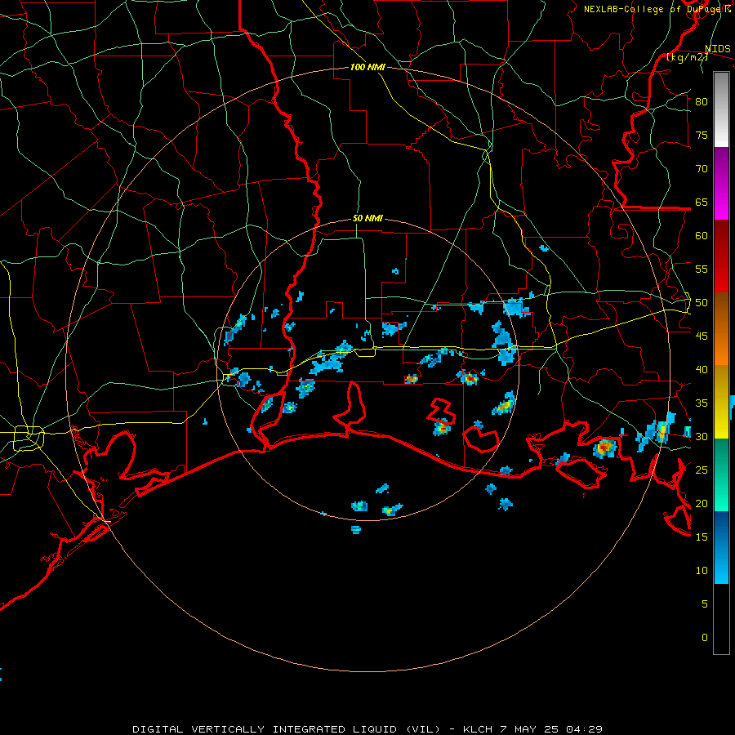Image resolution: width=735 pixels, height=735 pixels.
Task: Click the scale value 80
Action: [702, 102]
